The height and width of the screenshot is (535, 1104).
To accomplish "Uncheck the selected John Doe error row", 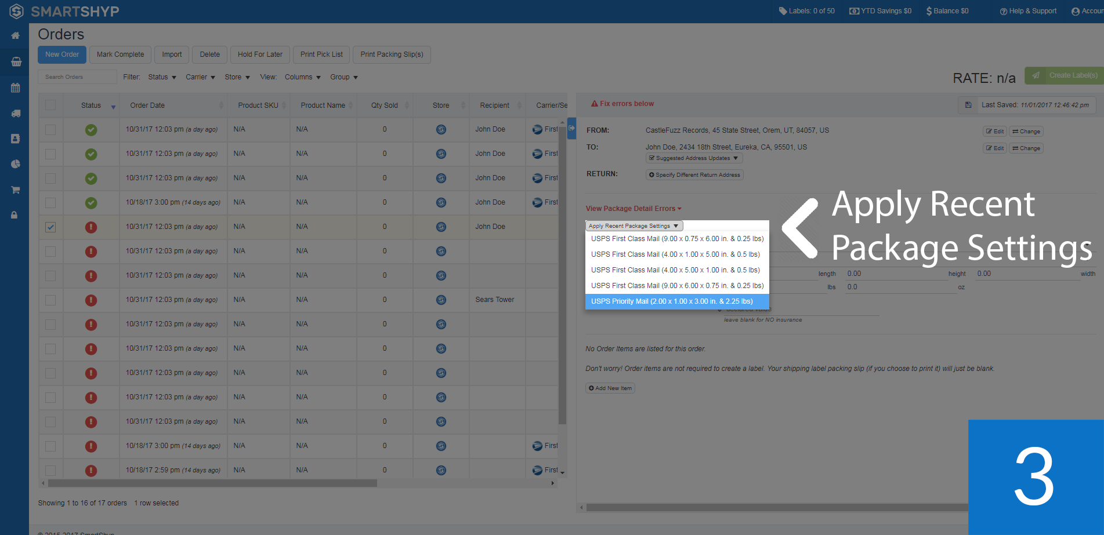I will (x=50, y=227).
